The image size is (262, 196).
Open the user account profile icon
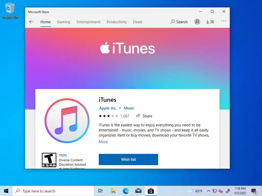pos(197,22)
